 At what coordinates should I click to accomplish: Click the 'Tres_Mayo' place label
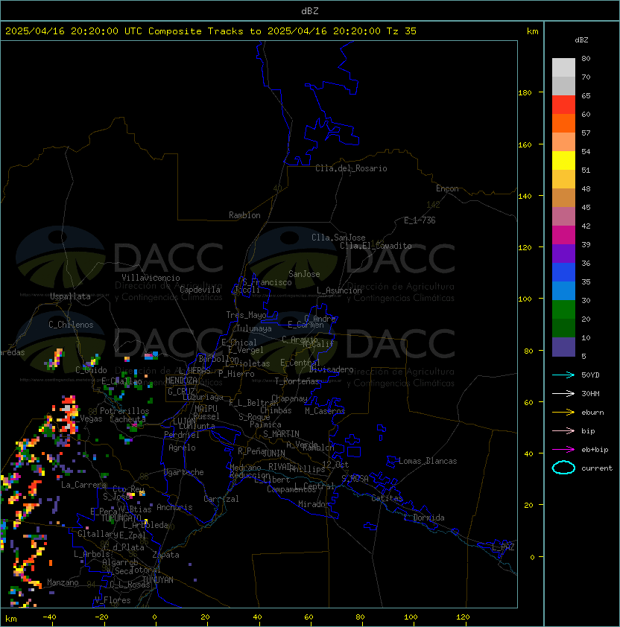coord(246,315)
